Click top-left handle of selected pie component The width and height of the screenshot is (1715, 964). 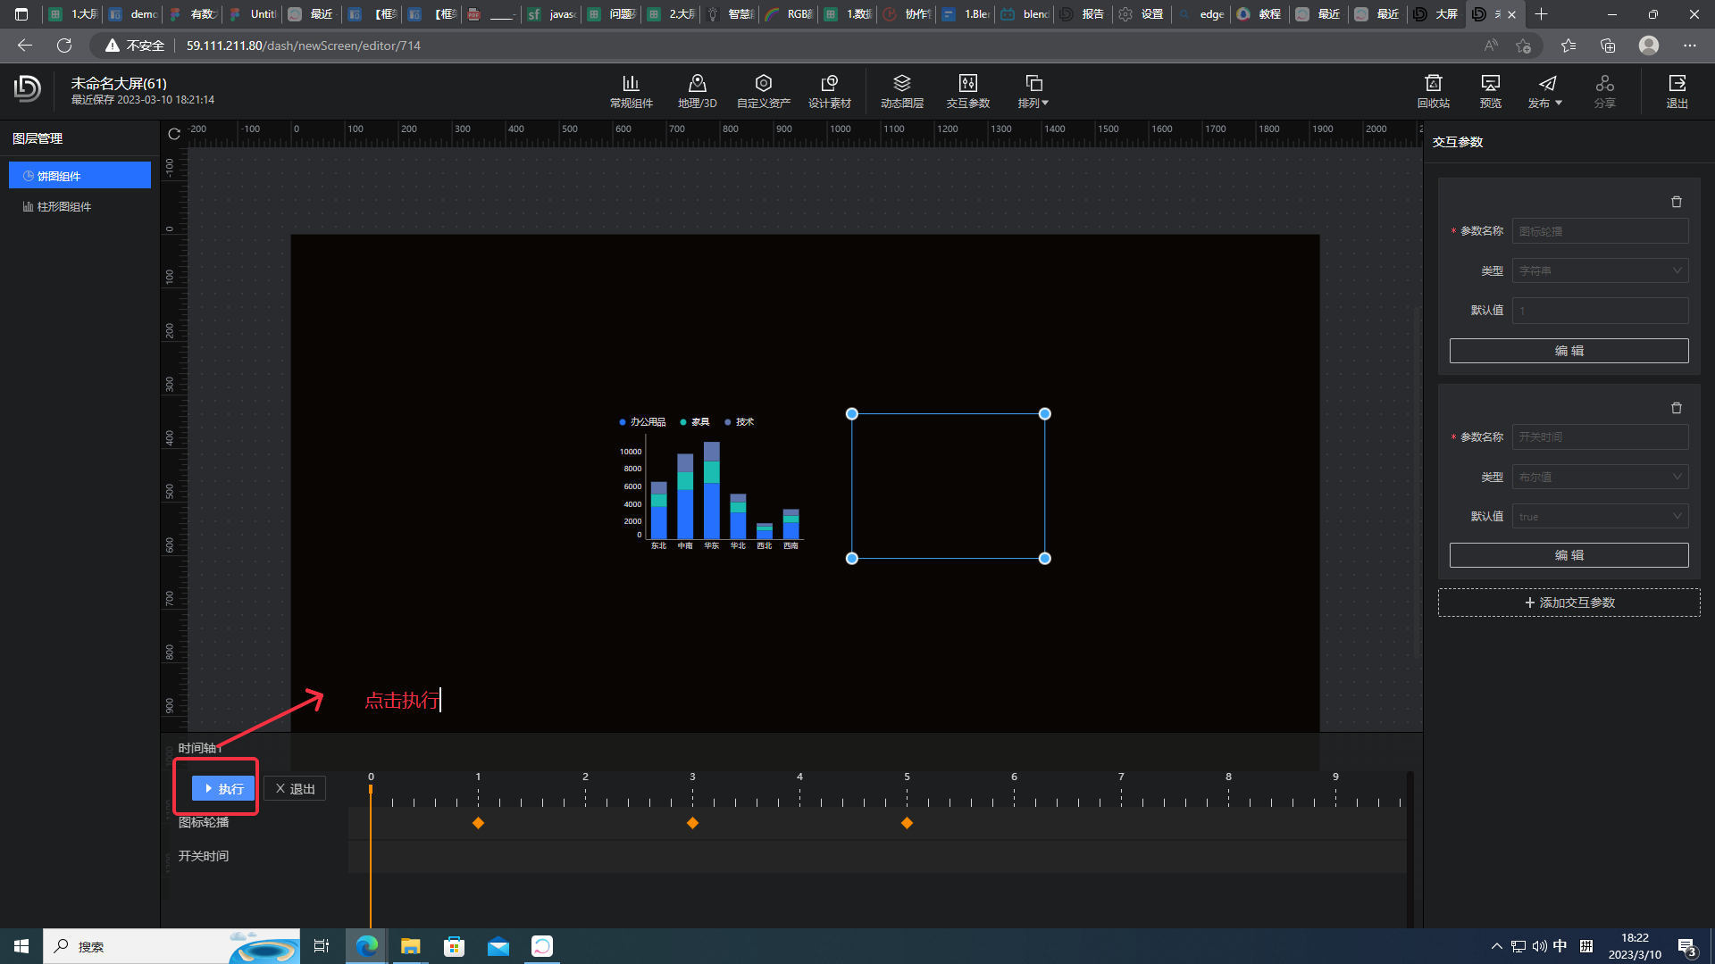(x=851, y=413)
